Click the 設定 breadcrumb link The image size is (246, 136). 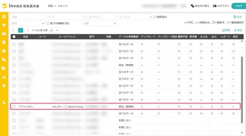[50, 6]
